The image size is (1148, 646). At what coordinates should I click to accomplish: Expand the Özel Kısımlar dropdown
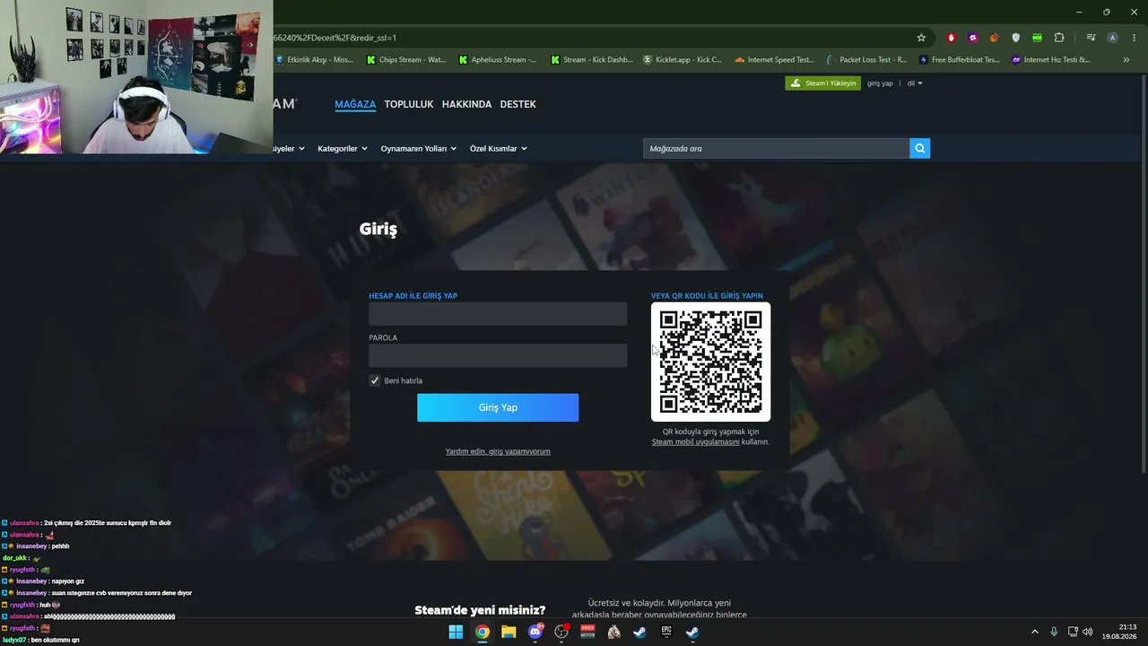(x=499, y=149)
